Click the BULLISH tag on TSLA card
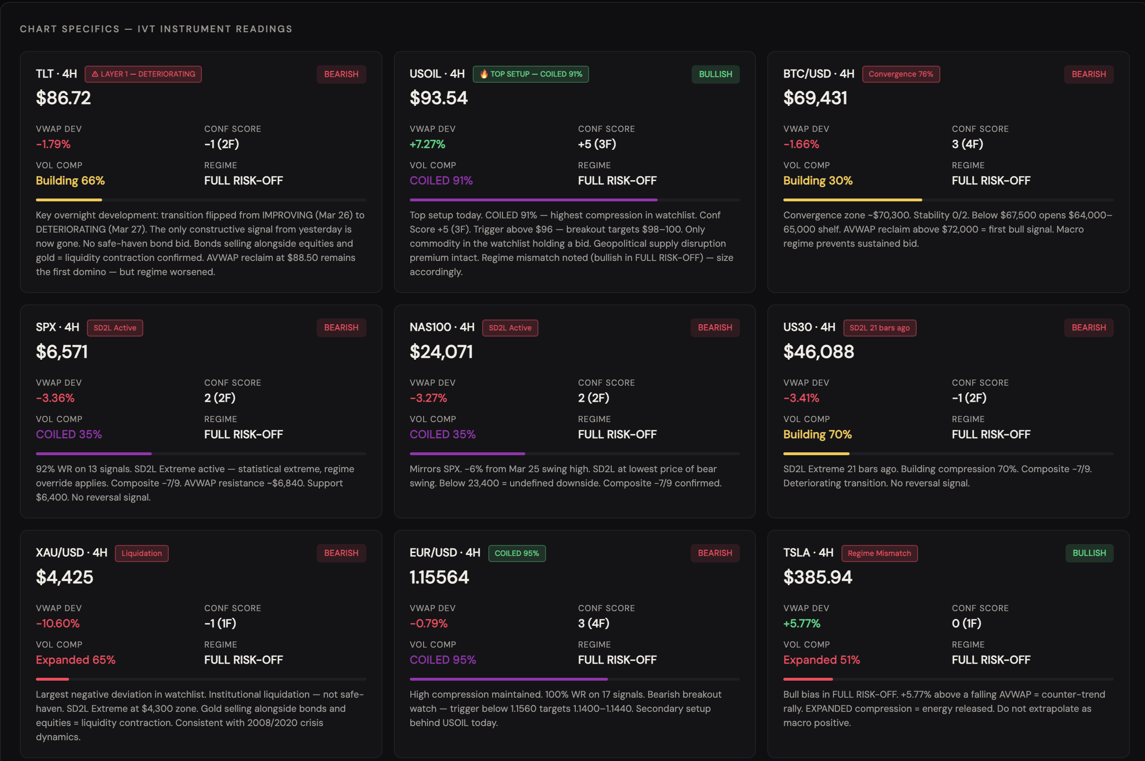 1089,553
